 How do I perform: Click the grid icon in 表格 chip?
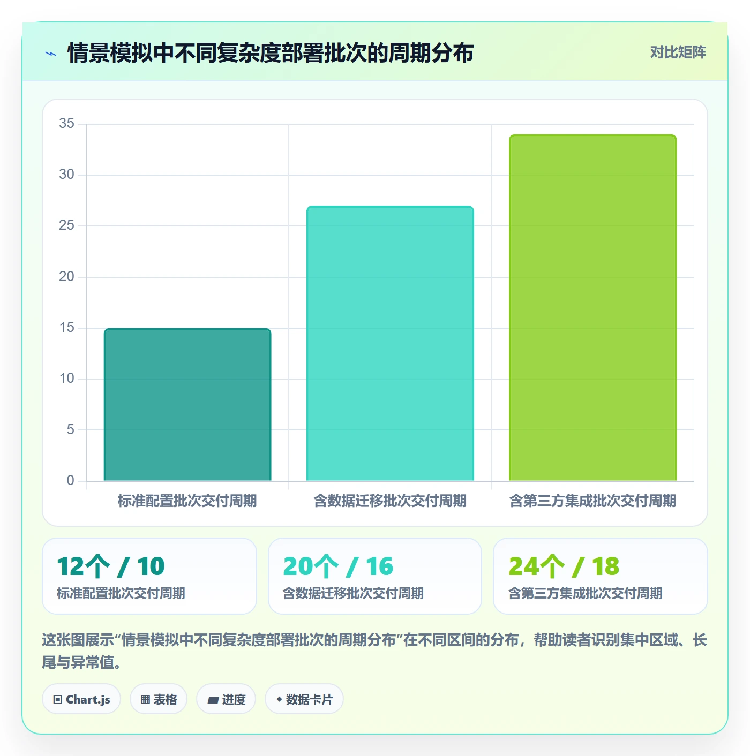tap(145, 700)
